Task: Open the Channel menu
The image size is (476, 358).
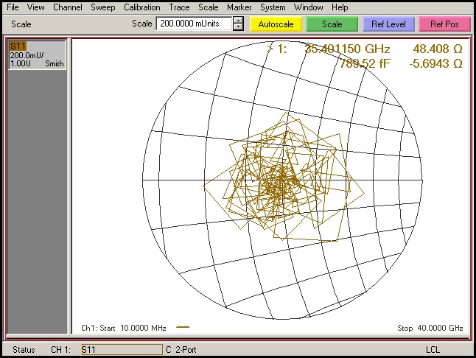Action: [x=68, y=7]
